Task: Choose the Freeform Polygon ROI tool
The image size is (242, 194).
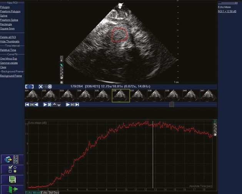Action: [10, 11]
